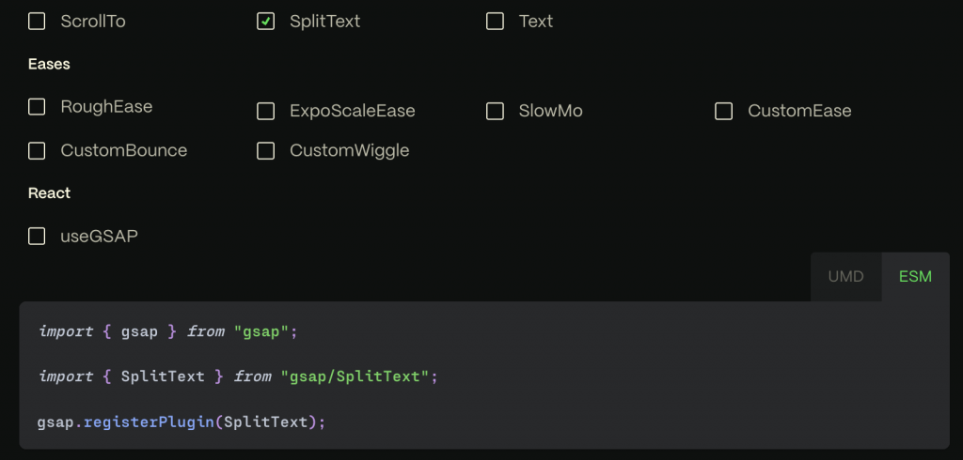Click the useGSAP label text

click(99, 237)
